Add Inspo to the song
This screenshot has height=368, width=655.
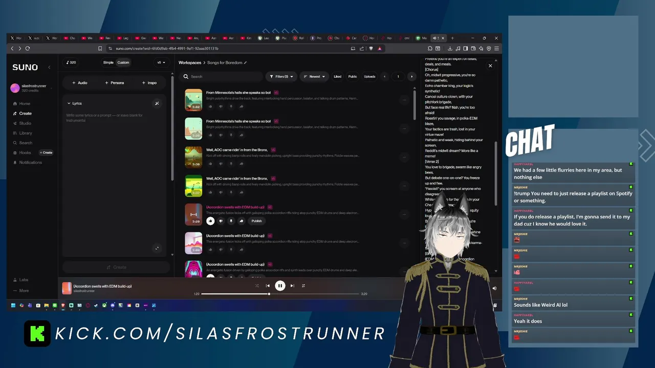tap(149, 83)
